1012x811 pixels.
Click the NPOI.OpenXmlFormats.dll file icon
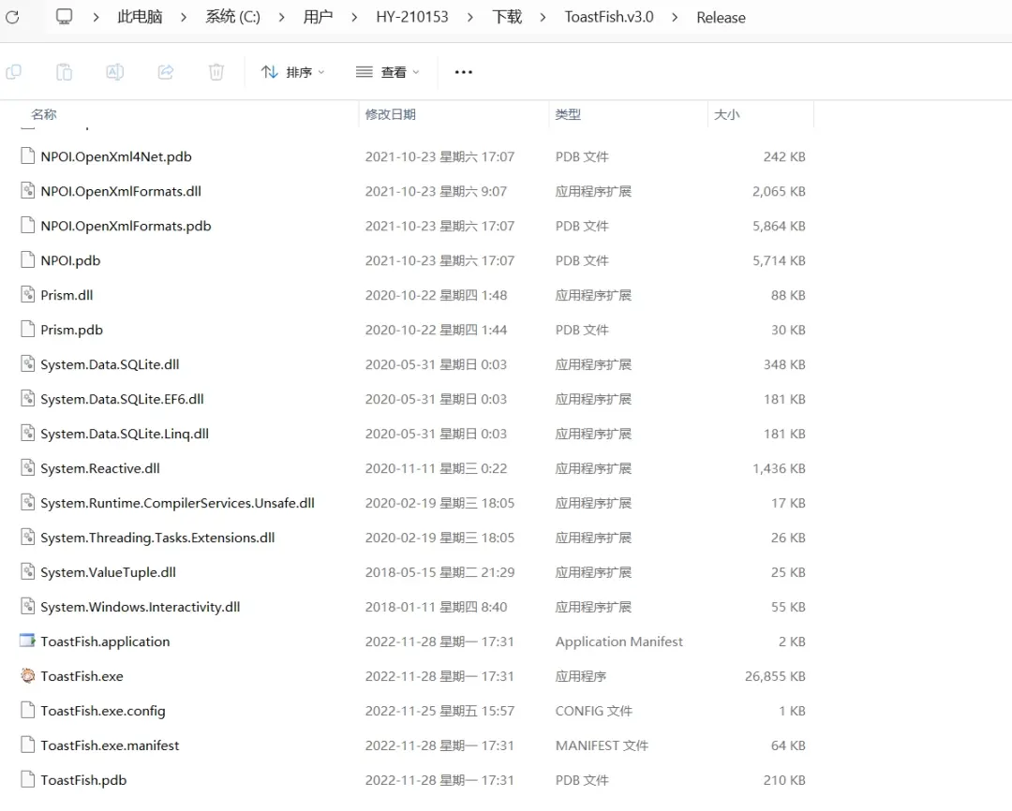(28, 191)
